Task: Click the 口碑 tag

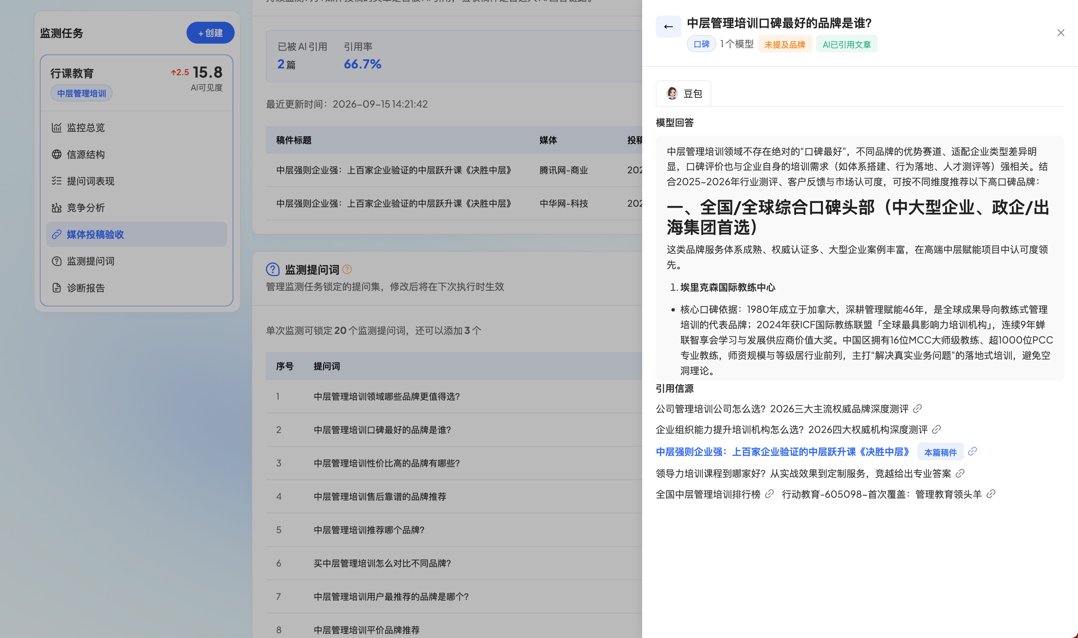Action: point(701,44)
